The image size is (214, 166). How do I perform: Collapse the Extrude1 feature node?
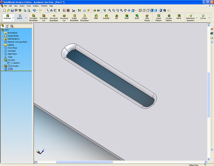click(x=3, y=60)
